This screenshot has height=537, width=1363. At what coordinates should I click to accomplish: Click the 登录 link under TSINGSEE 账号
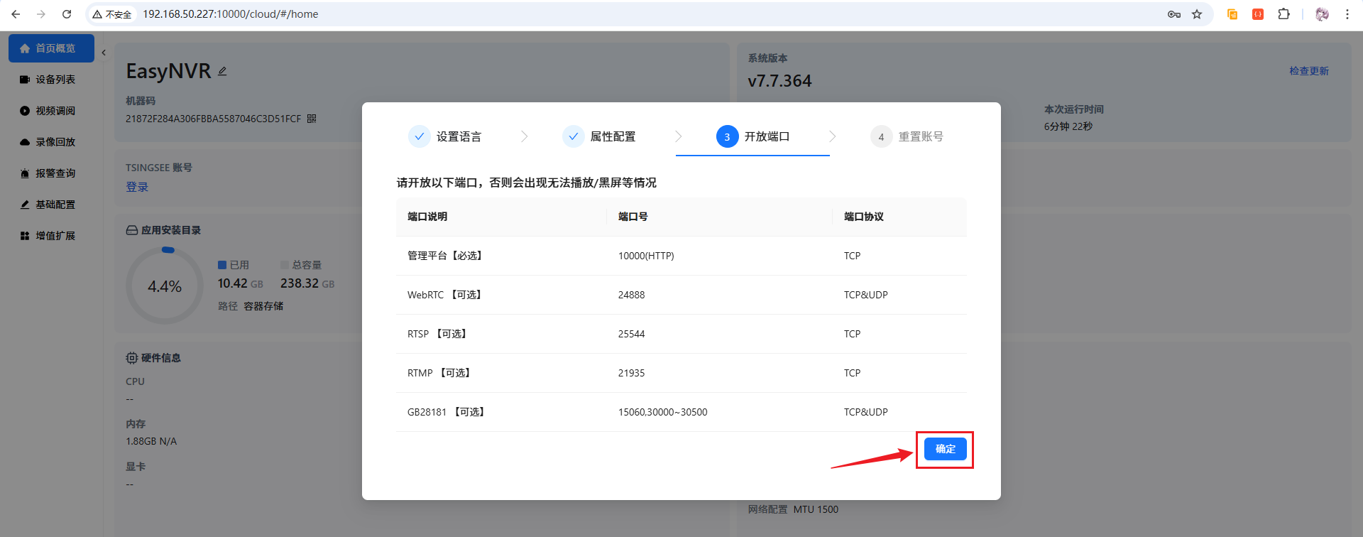[137, 187]
